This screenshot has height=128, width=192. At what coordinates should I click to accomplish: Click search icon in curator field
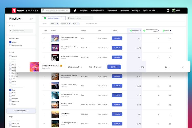[11, 31]
